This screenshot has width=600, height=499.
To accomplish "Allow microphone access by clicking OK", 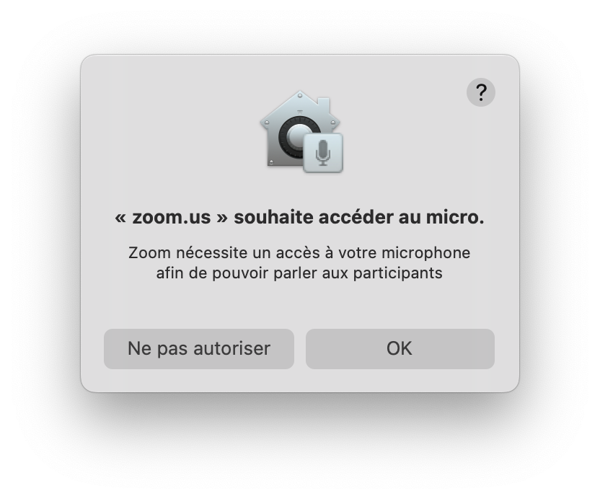I will [x=400, y=348].
